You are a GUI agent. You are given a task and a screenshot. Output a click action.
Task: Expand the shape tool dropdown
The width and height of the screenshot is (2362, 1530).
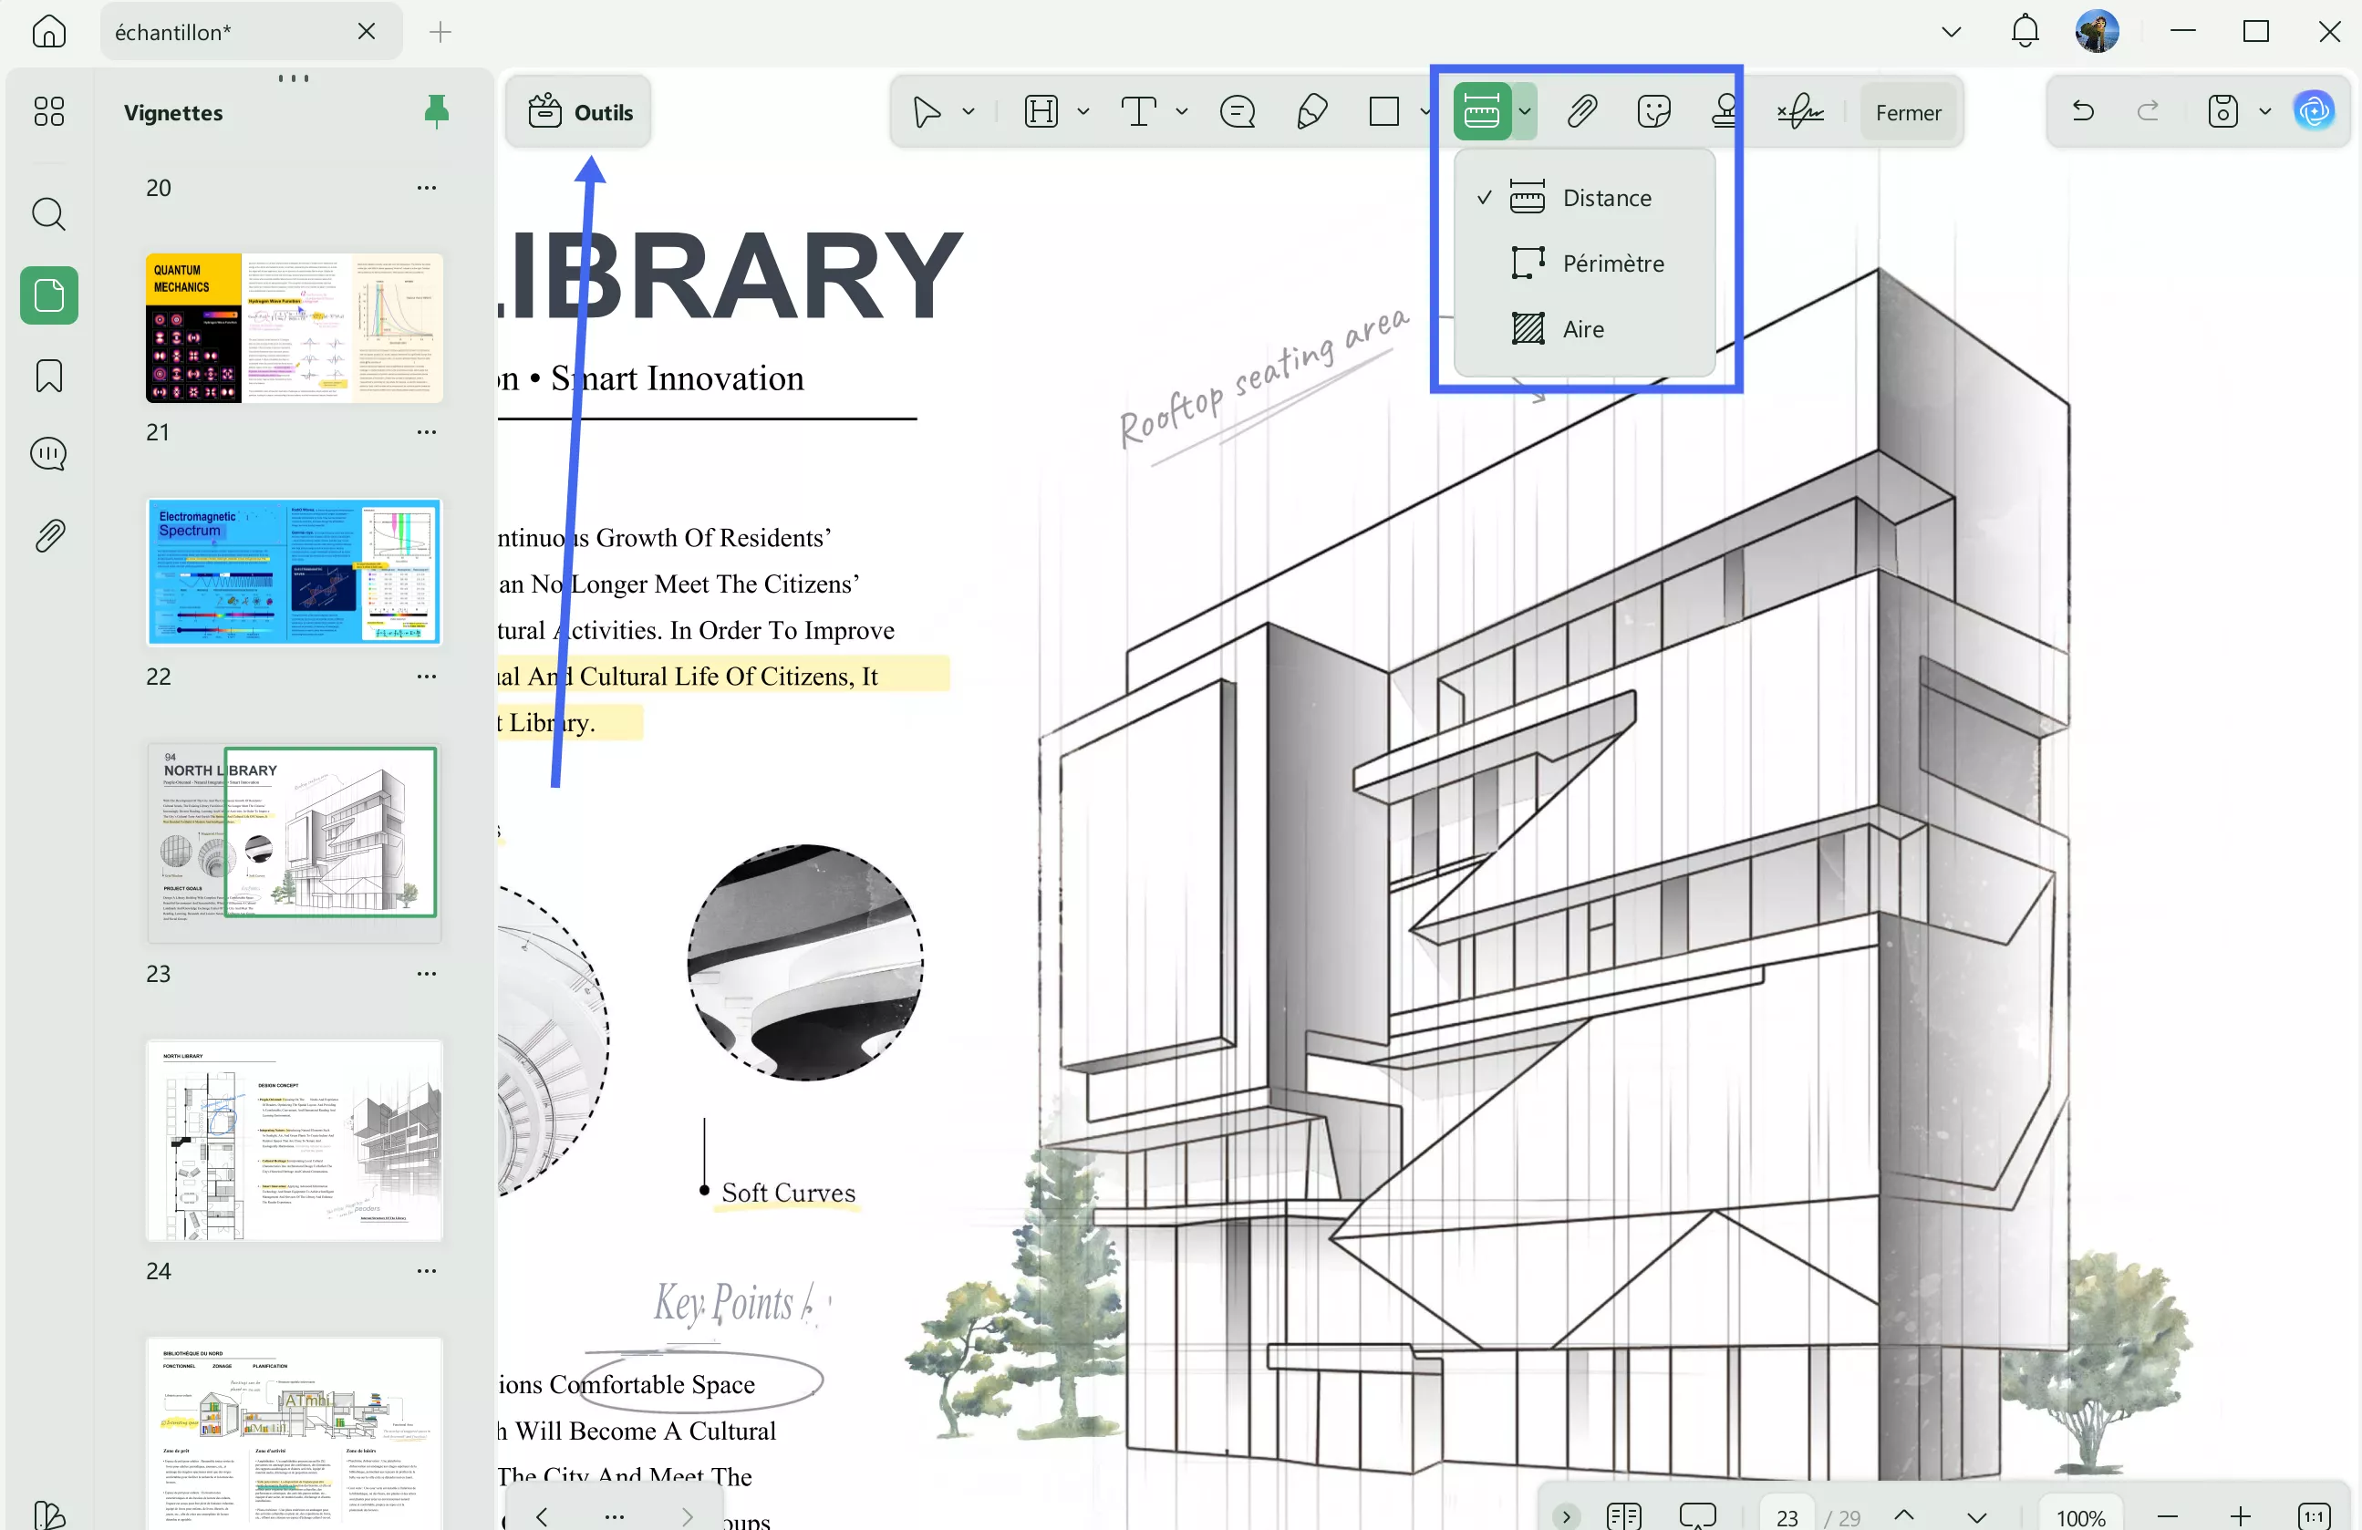click(x=1426, y=111)
